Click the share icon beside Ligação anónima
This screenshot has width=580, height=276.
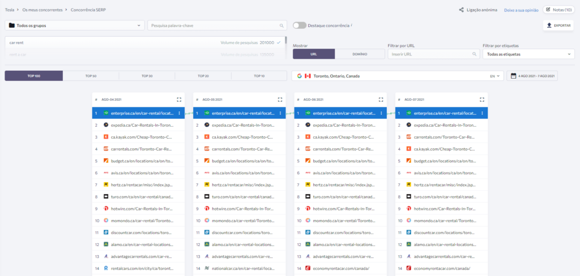[461, 10]
